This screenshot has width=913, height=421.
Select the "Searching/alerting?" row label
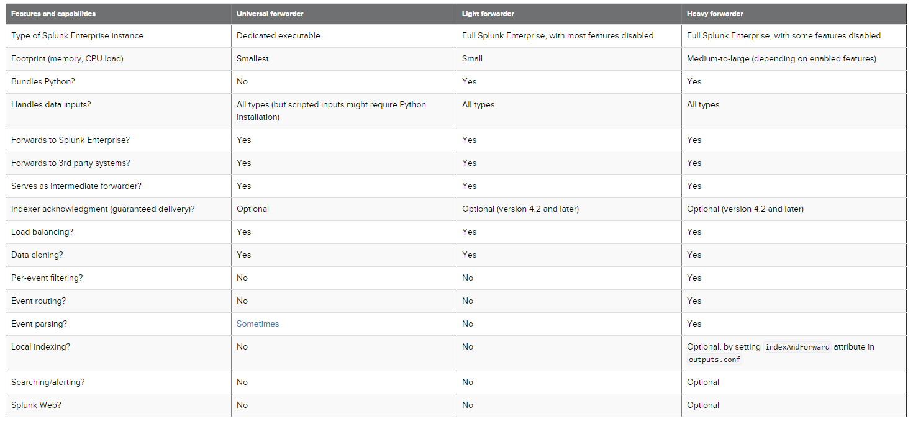48,382
